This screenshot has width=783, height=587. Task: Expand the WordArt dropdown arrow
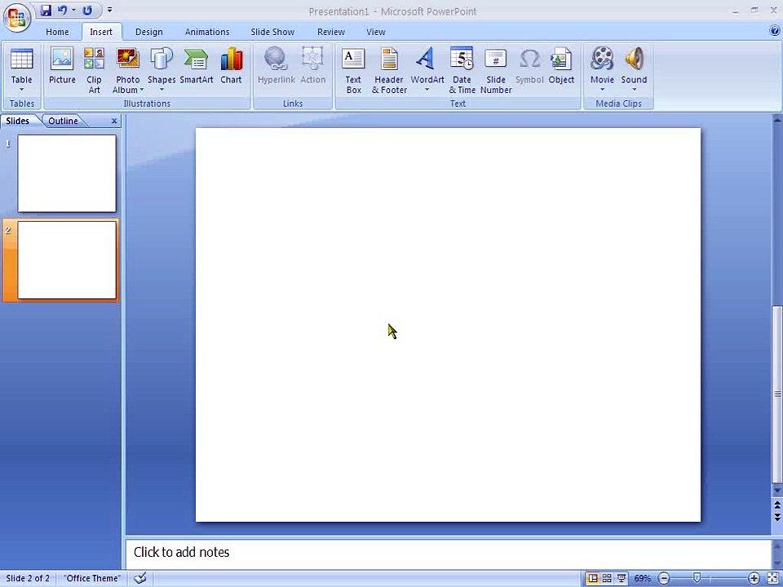pos(427,90)
